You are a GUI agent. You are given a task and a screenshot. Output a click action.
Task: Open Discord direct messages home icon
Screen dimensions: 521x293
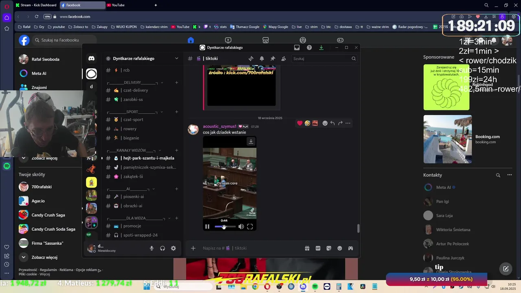click(x=92, y=59)
